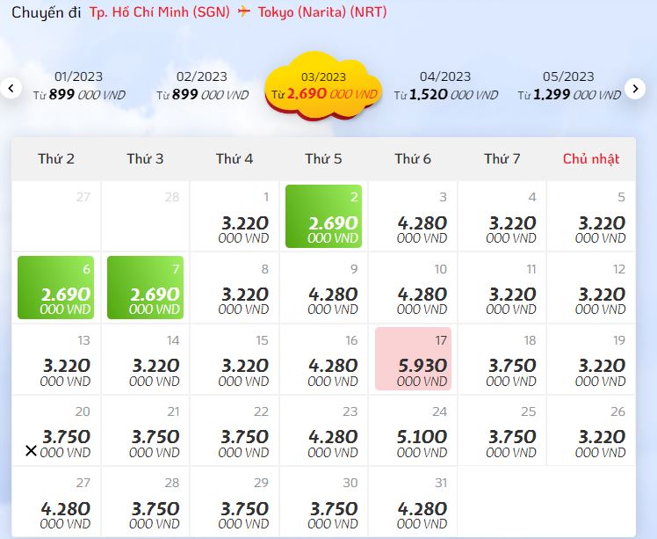
Task: Pick March 10 date cell
Action: (x=413, y=288)
